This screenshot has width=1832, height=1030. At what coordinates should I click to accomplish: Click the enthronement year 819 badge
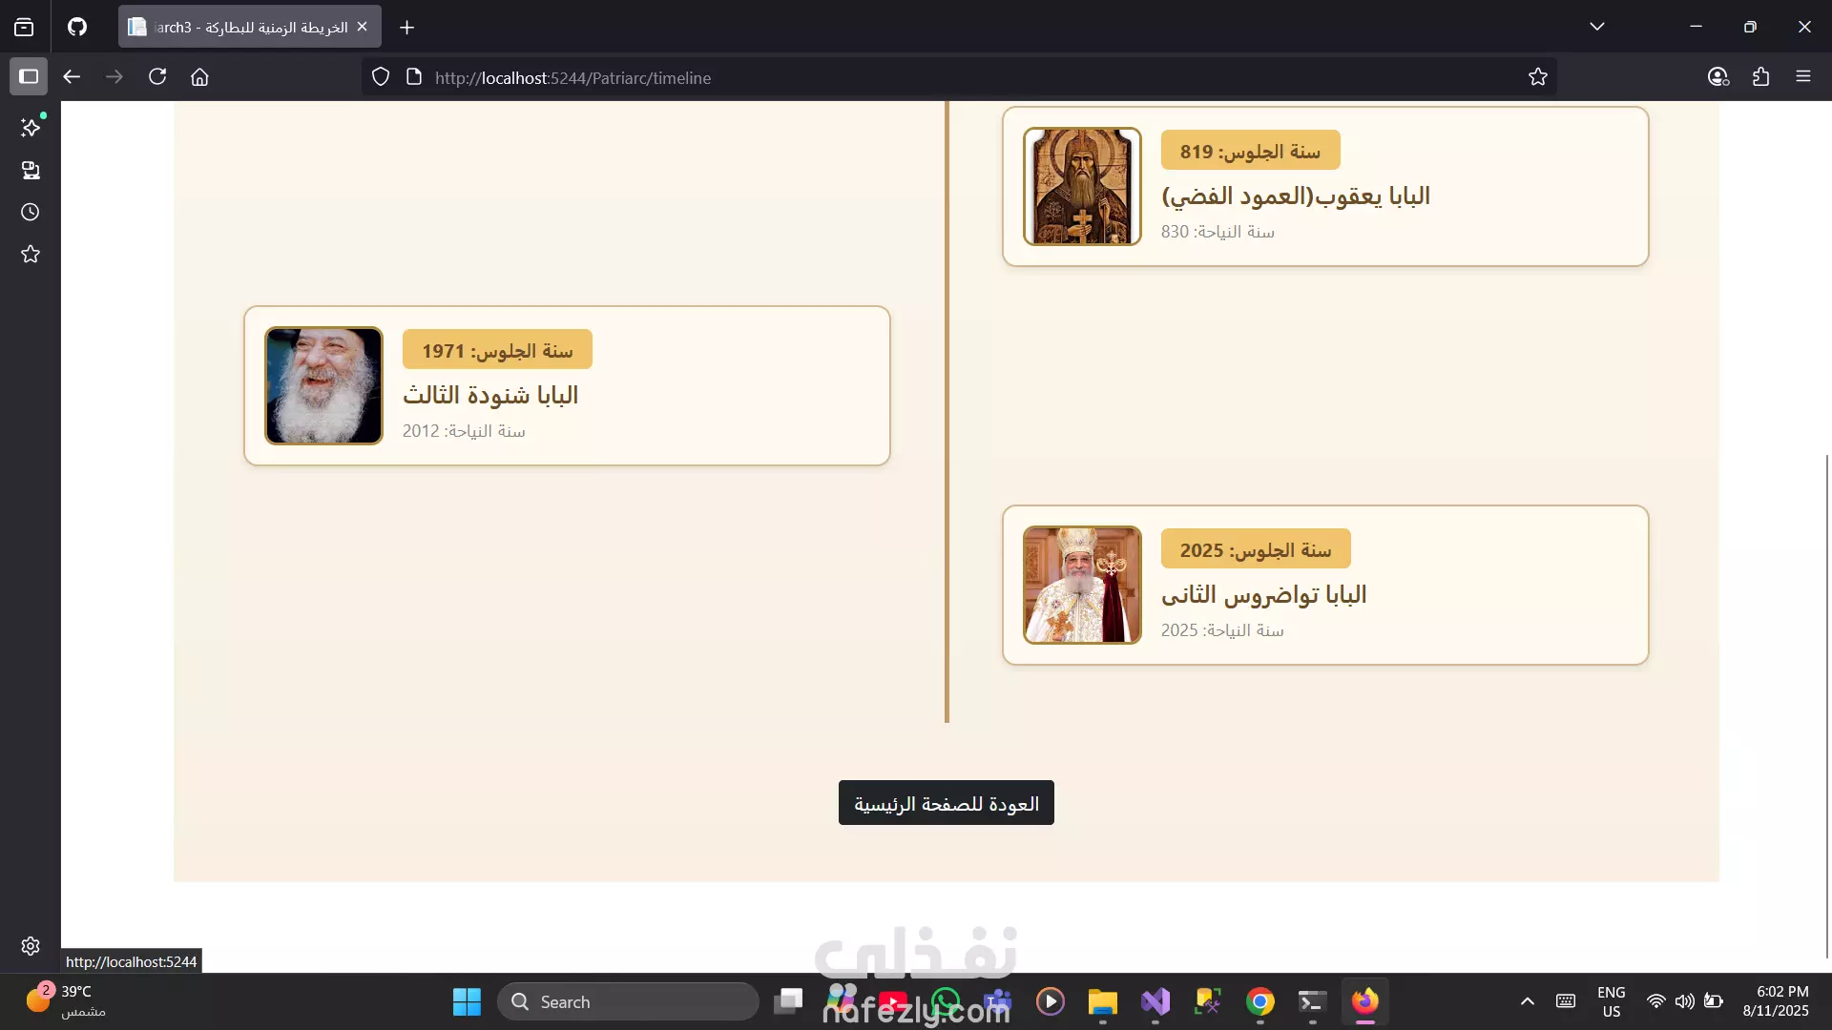tap(1250, 151)
